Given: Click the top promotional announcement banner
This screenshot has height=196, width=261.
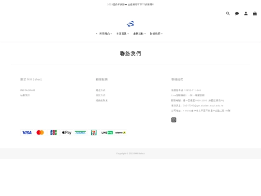Looking at the screenshot, I should click(x=130, y=4).
